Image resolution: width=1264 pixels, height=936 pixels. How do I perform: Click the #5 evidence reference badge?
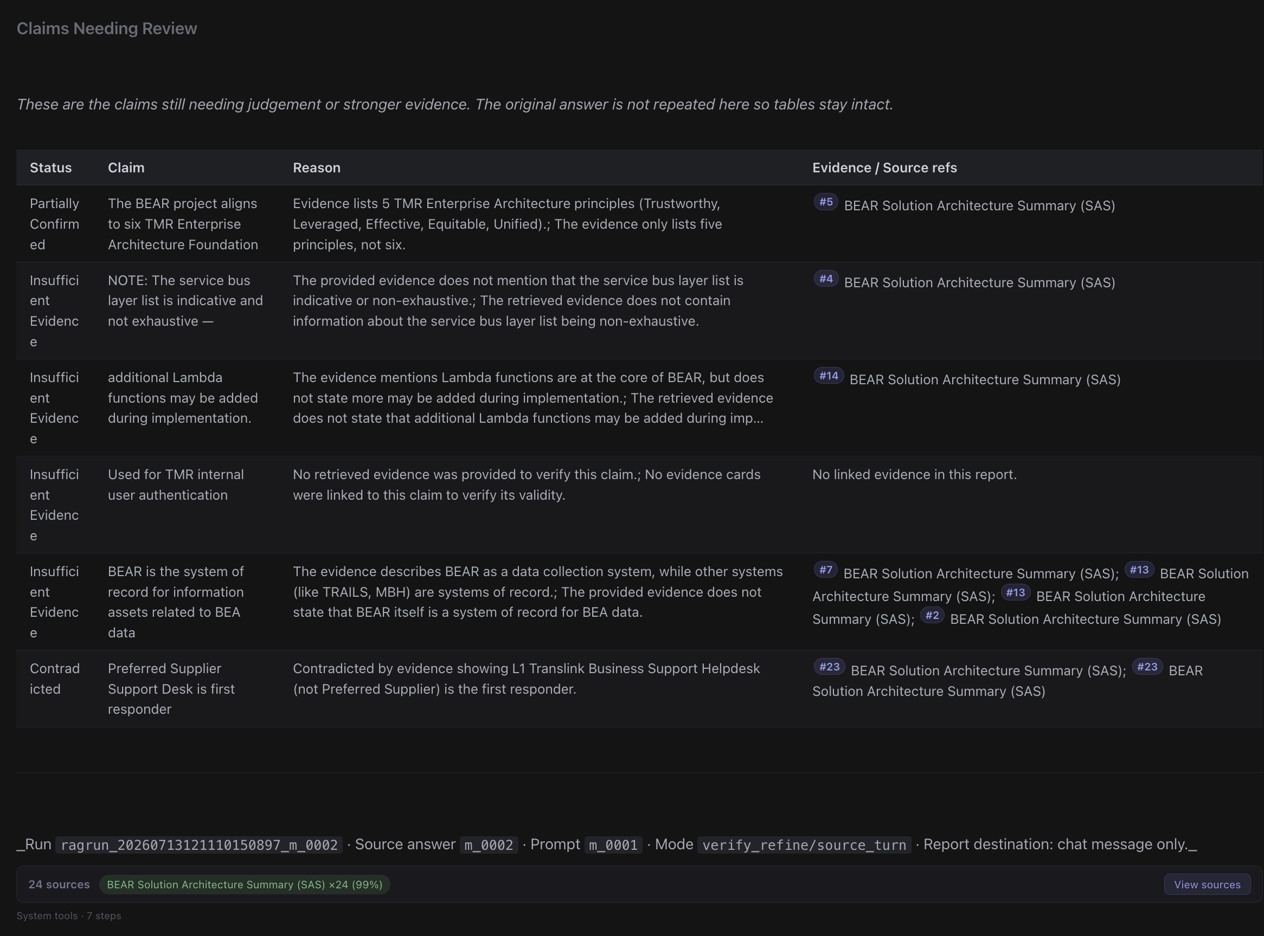(x=826, y=202)
